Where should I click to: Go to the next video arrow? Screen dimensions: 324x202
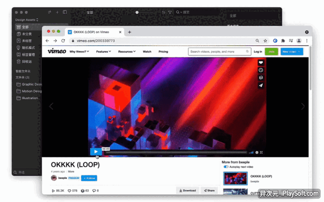[303, 106]
